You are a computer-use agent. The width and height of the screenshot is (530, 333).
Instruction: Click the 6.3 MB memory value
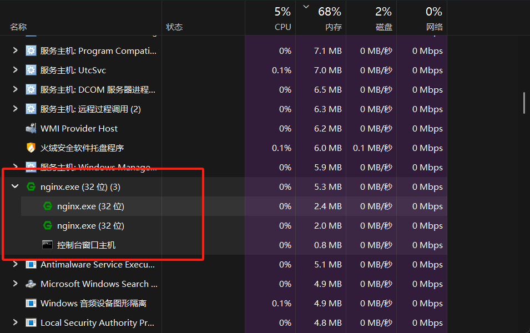327,109
